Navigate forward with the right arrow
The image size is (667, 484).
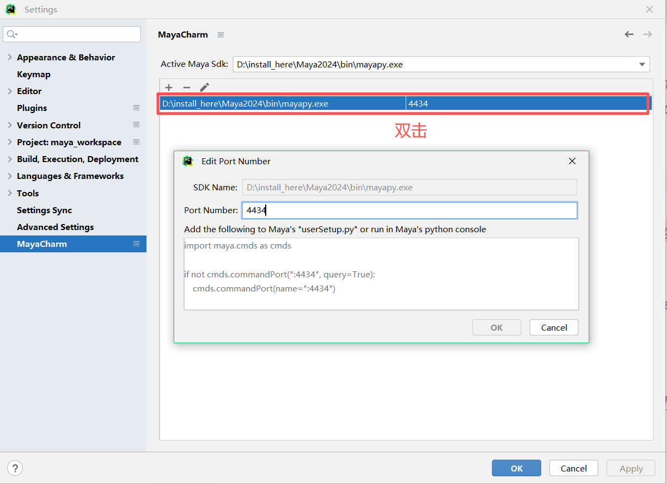click(x=647, y=34)
